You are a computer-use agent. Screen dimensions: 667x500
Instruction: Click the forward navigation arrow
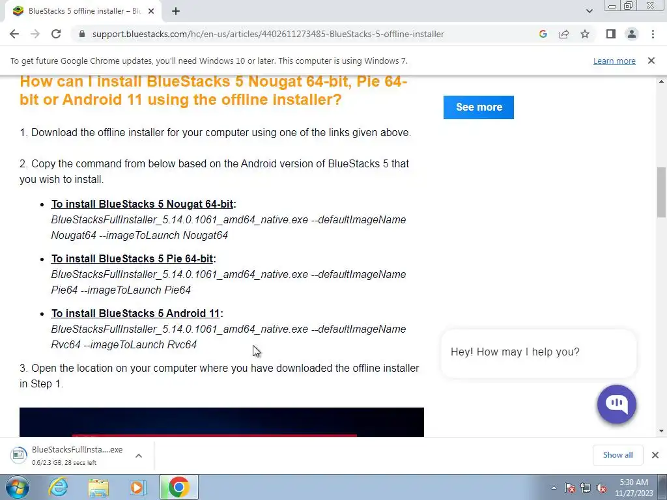pyautogui.click(x=35, y=34)
